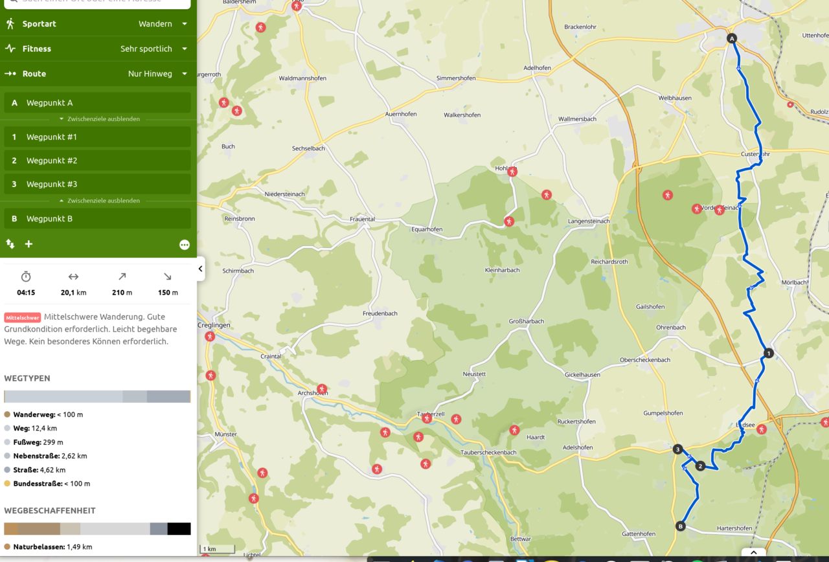The height and width of the screenshot is (562, 829).
Task: Collapse the sidebar using the left arrow
Action: 200,269
